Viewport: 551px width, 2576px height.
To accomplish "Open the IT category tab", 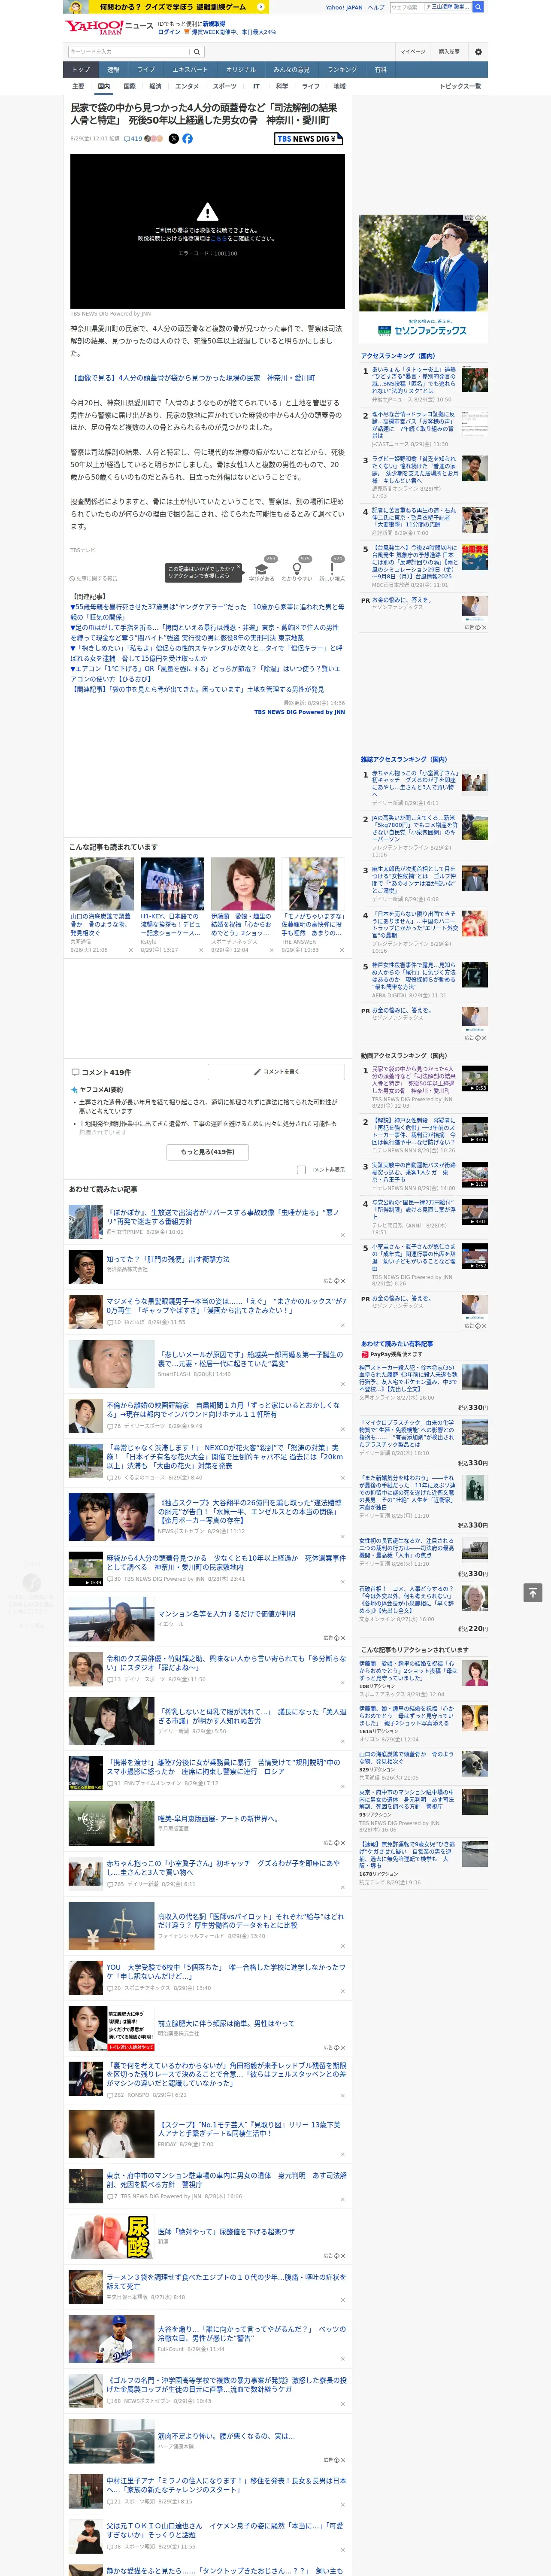I will (x=256, y=86).
